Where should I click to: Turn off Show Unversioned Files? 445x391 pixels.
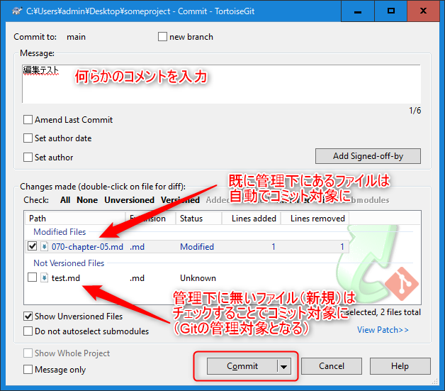(x=28, y=316)
